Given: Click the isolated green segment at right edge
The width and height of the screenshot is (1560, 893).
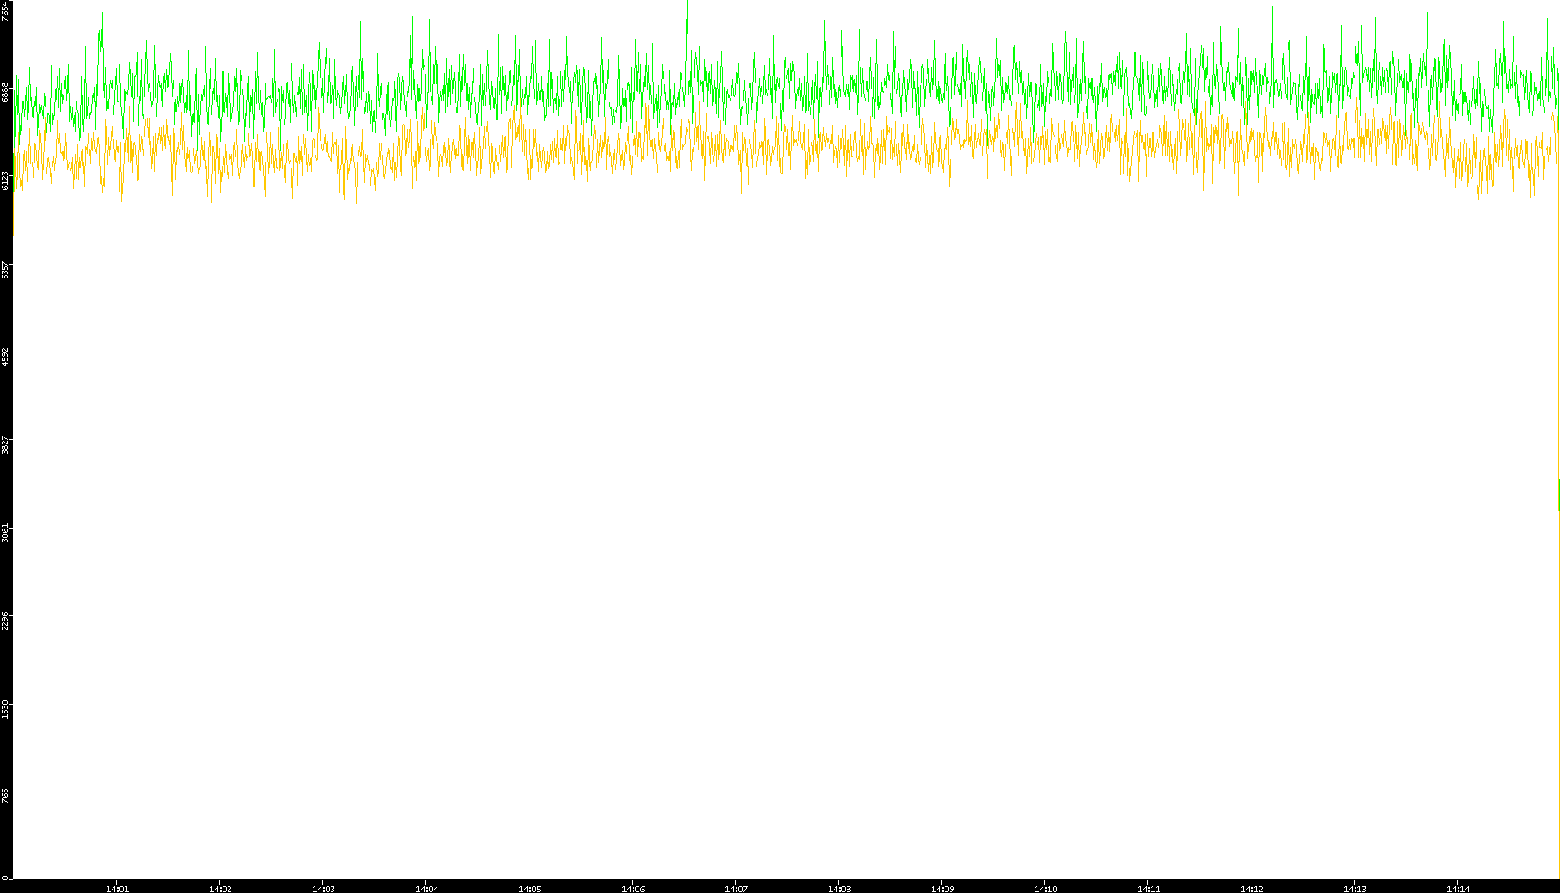Looking at the screenshot, I should click(x=1558, y=495).
